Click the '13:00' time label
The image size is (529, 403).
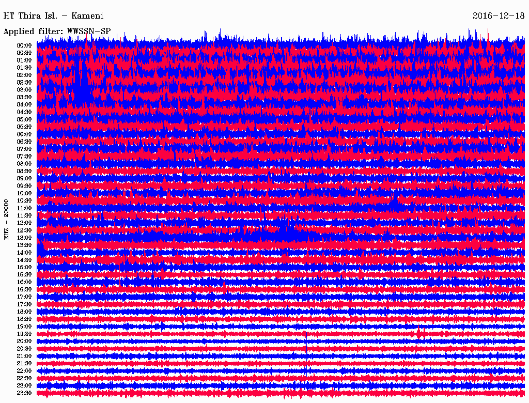click(24, 238)
